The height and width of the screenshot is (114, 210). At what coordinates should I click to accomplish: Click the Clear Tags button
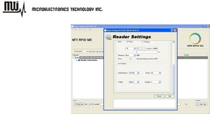pyautogui.click(x=202, y=104)
